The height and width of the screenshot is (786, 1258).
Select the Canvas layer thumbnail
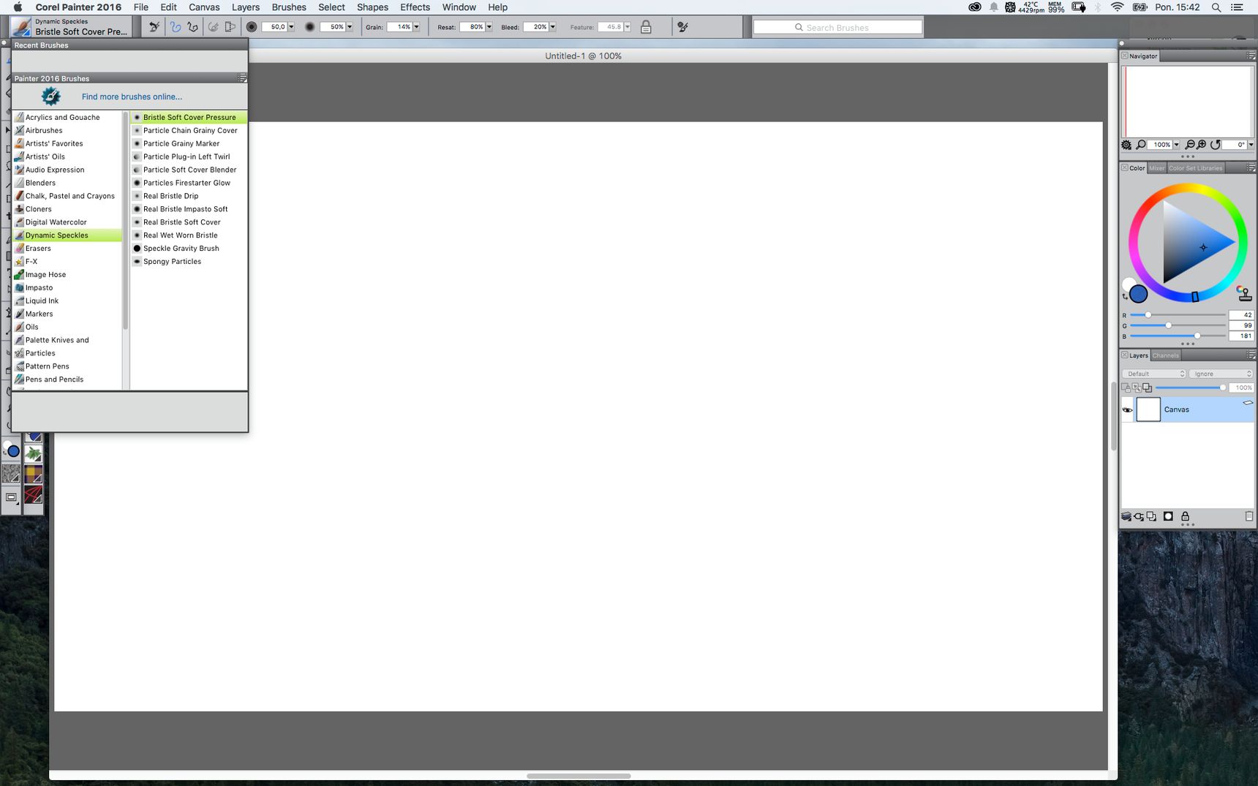1148,409
